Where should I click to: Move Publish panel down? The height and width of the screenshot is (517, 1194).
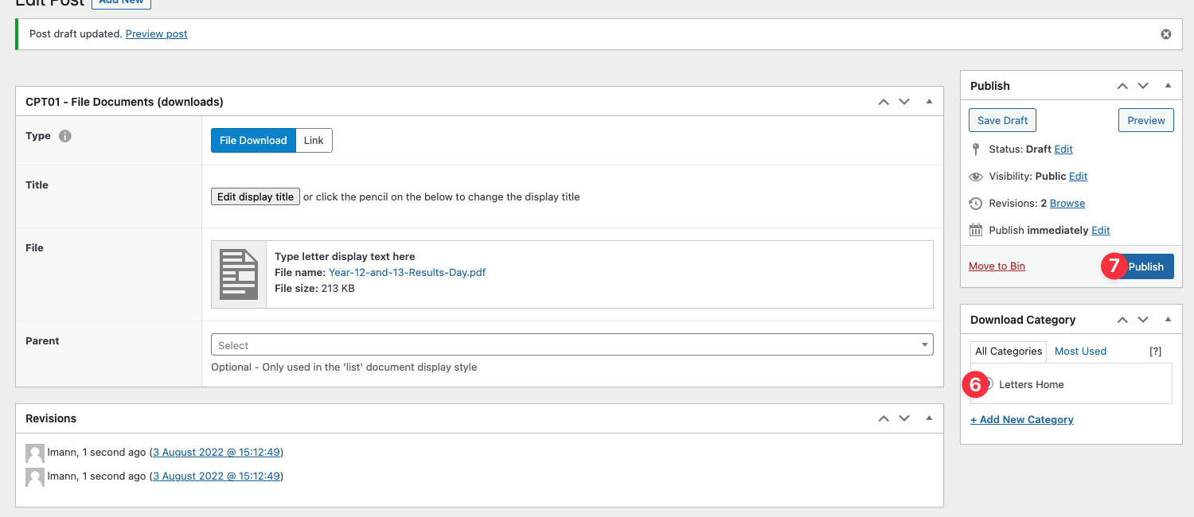click(x=1143, y=86)
